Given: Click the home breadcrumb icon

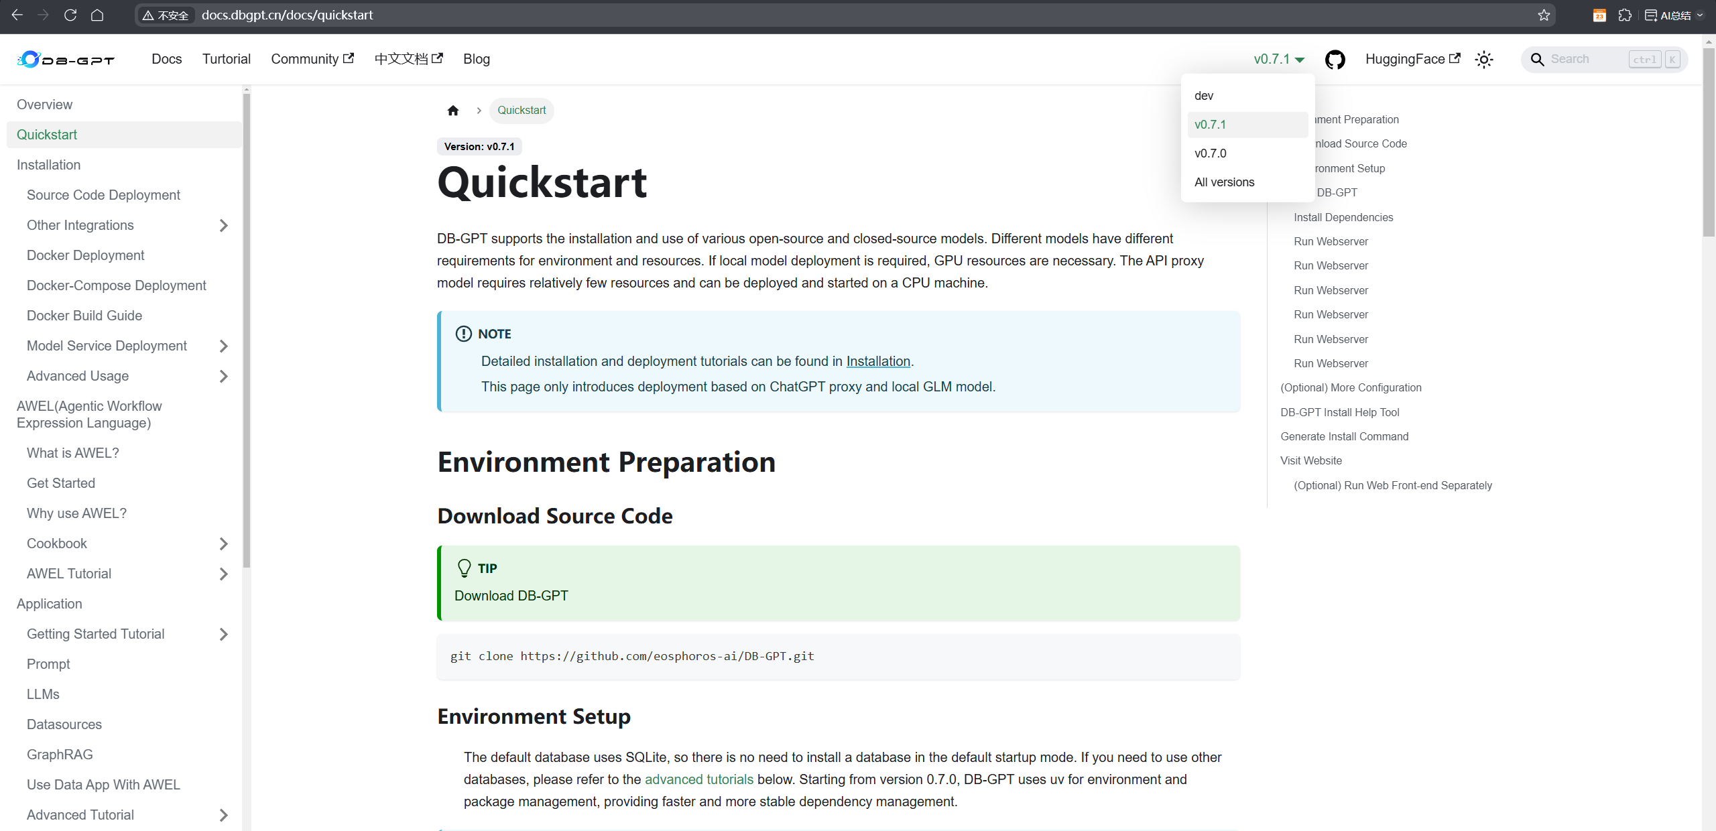Looking at the screenshot, I should coord(453,111).
